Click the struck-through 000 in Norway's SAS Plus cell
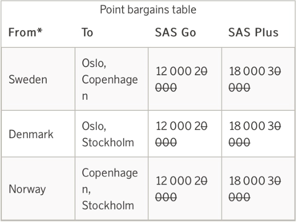Viewport: 296px width, 222px height. pos(239,197)
